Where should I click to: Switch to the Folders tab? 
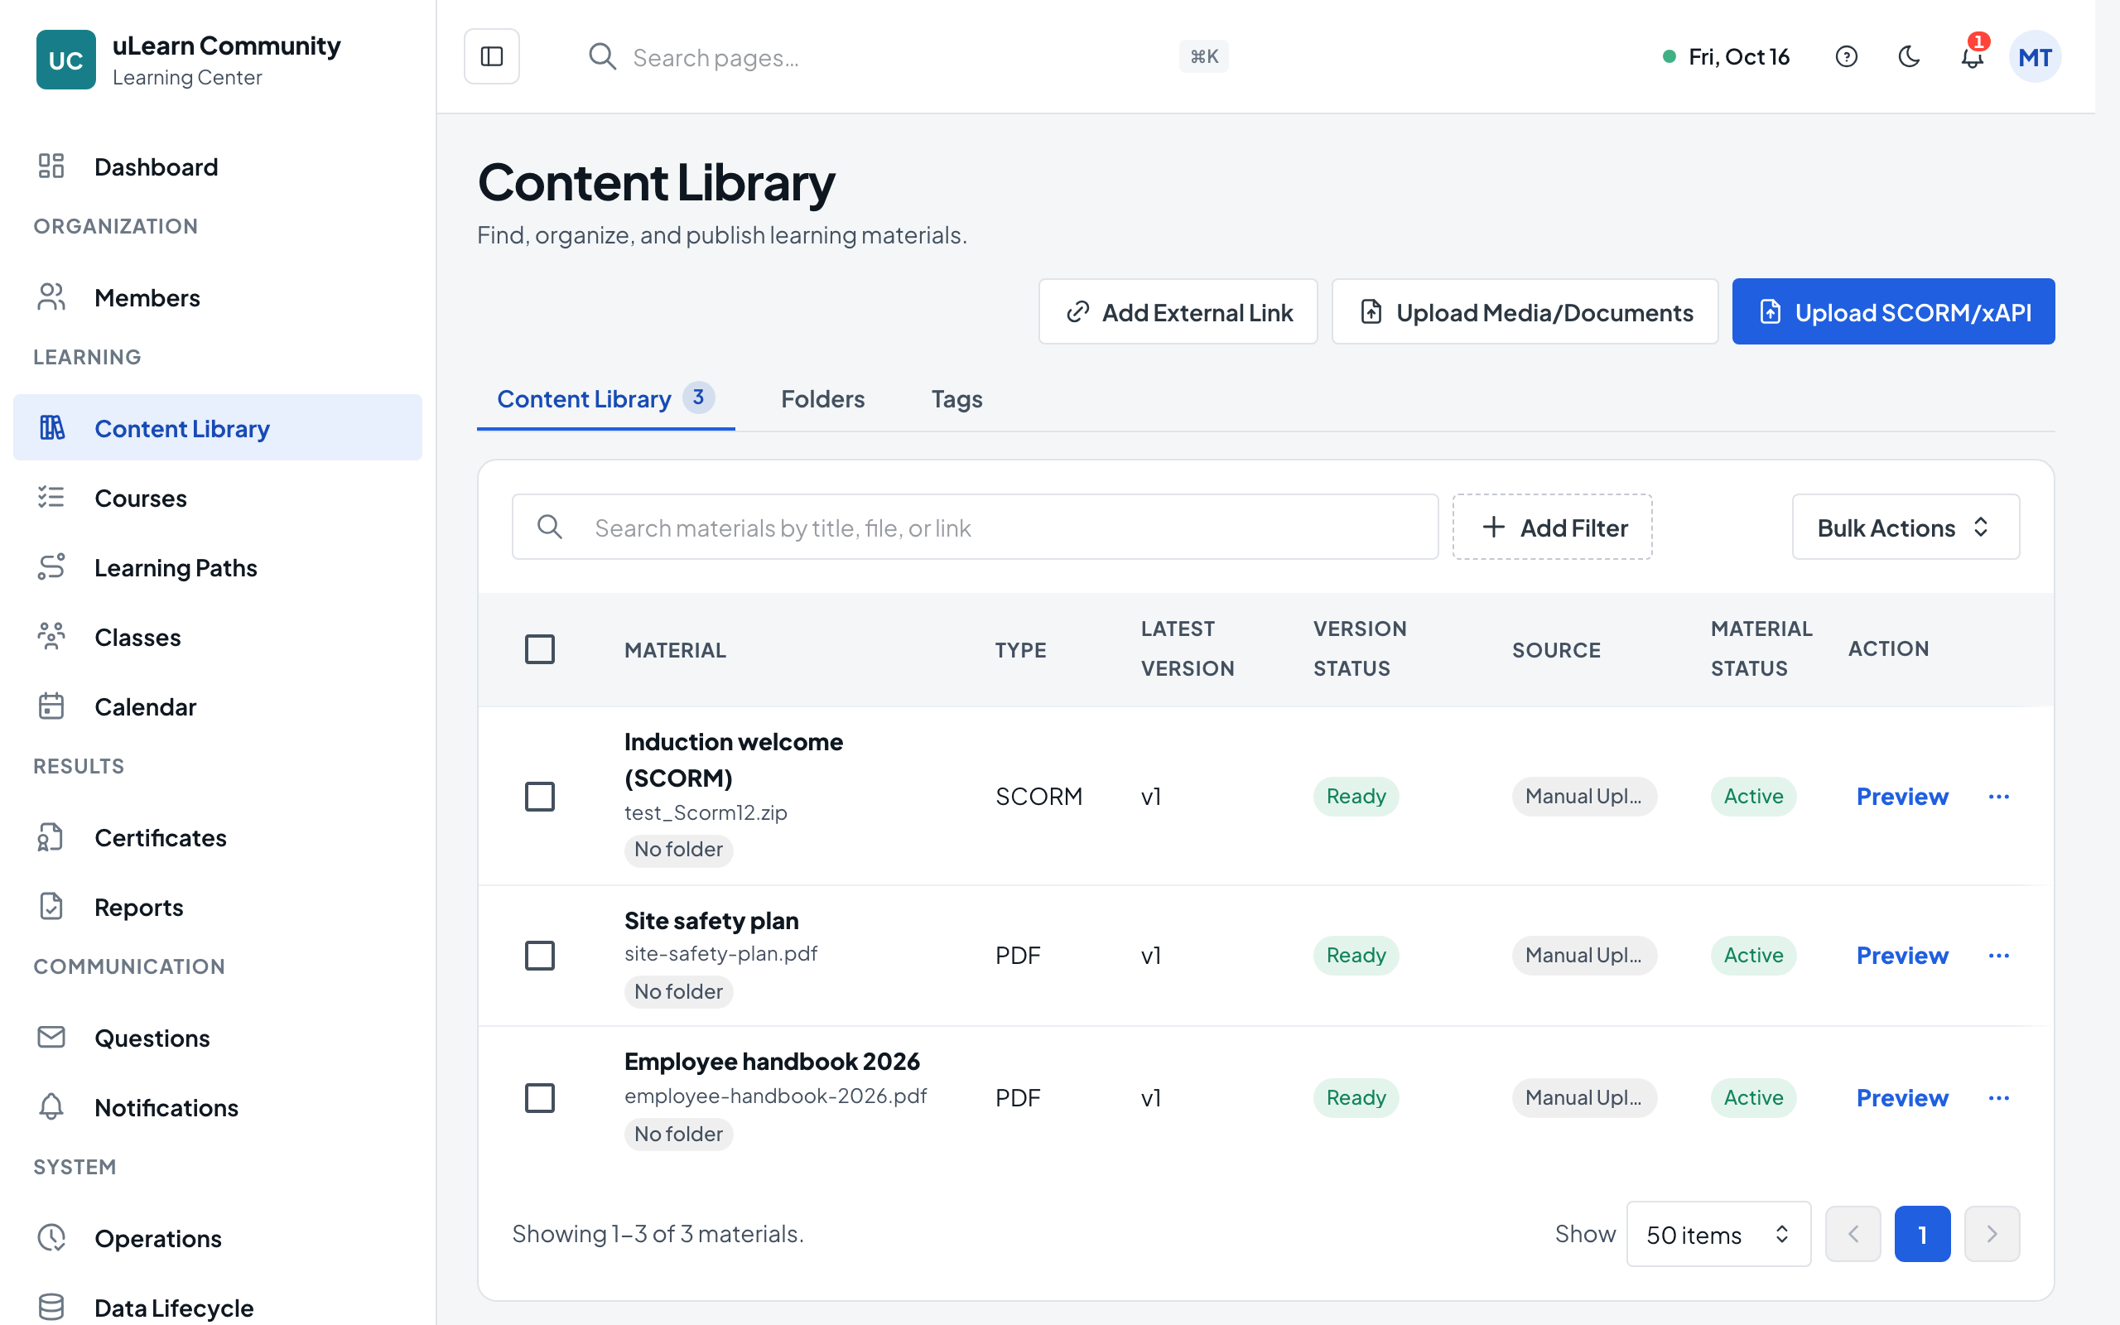click(x=822, y=400)
